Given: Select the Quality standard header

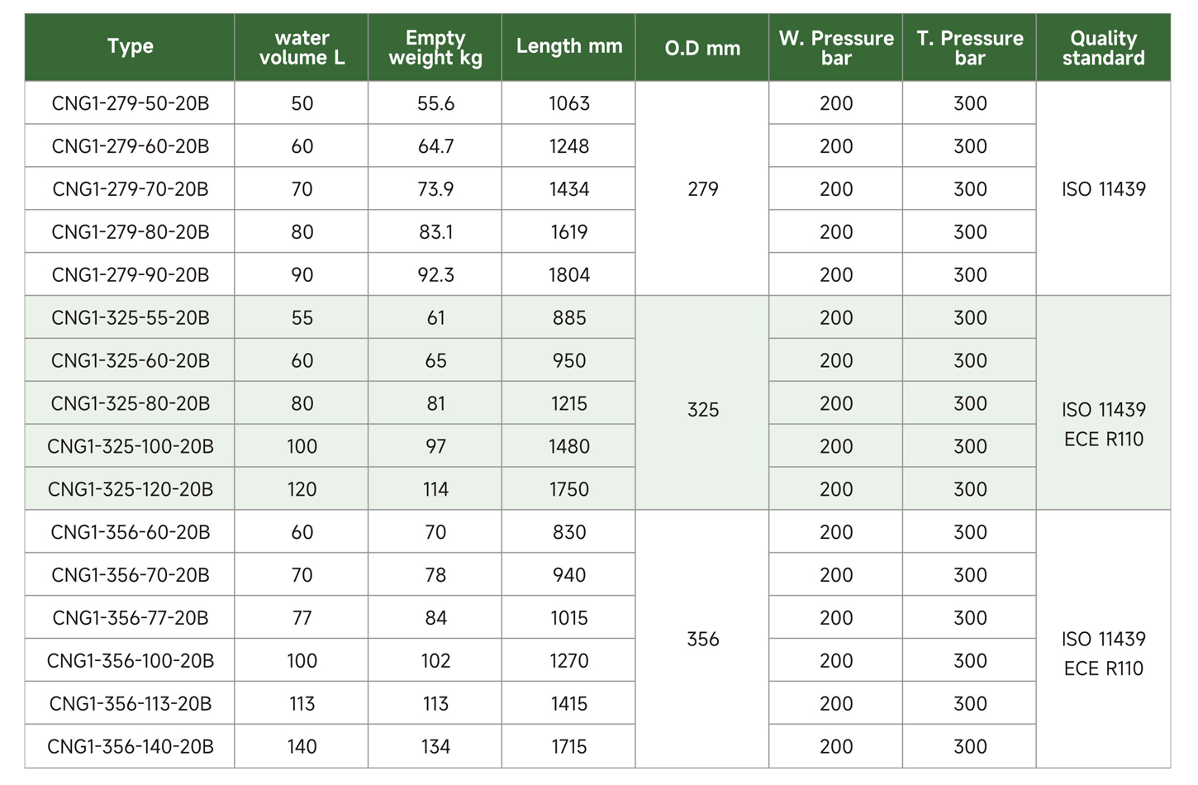Looking at the screenshot, I should click(x=1104, y=47).
